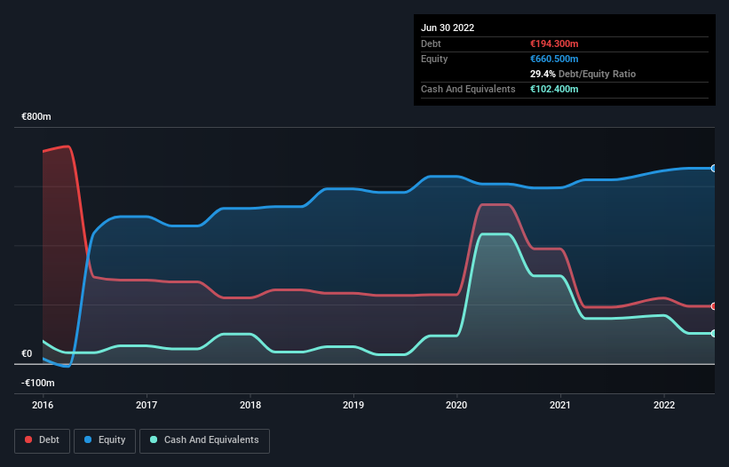Select the 2018 x-axis label

pyautogui.click(x=250, y=405)
